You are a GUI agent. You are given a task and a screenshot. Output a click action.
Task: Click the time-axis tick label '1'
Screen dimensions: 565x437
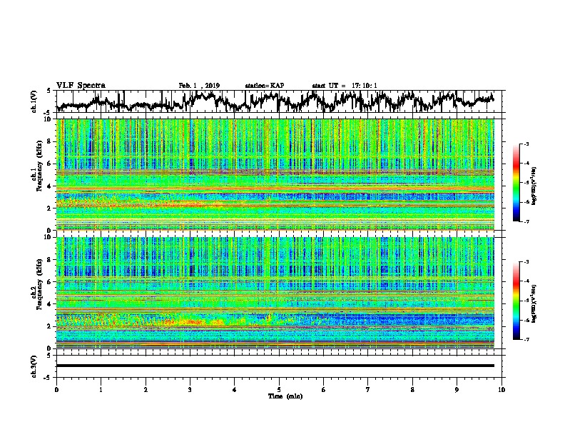pos(101,390)
